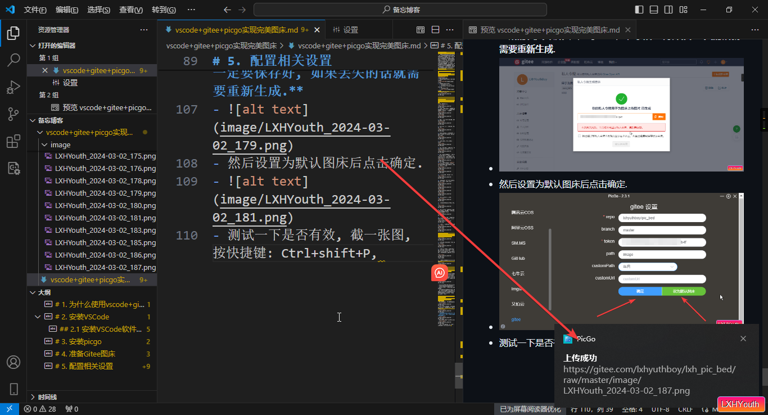
Task: Open more actions for left editor group
Action: (450, 30)
